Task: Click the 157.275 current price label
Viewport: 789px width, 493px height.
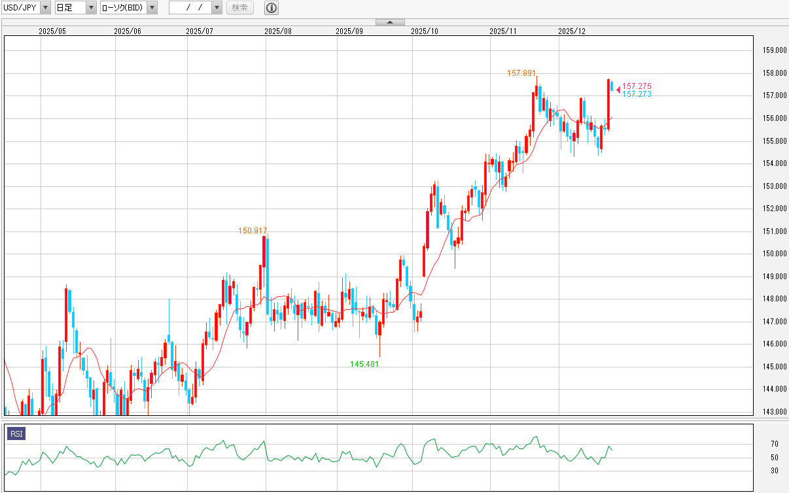Action: point(637,86)
